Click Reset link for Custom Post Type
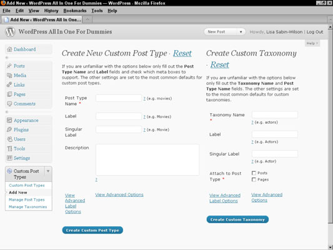333x250 pixels. (182, 53)
